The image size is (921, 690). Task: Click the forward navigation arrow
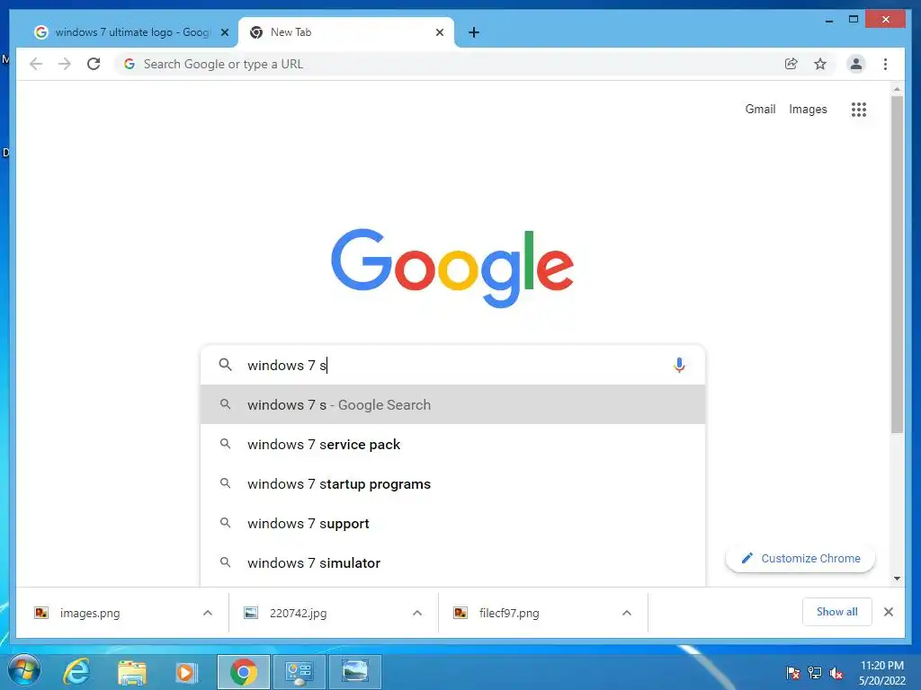pos(65,64)
